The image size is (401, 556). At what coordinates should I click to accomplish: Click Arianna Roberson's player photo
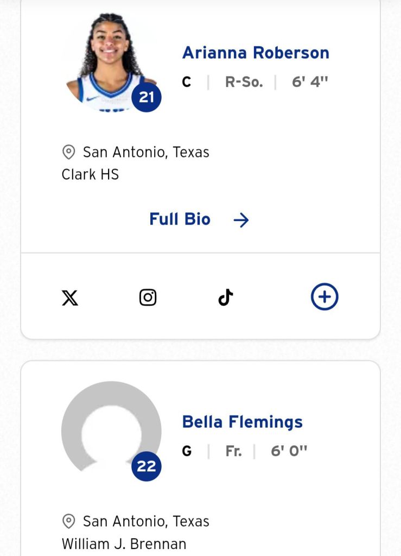(111, 62)
